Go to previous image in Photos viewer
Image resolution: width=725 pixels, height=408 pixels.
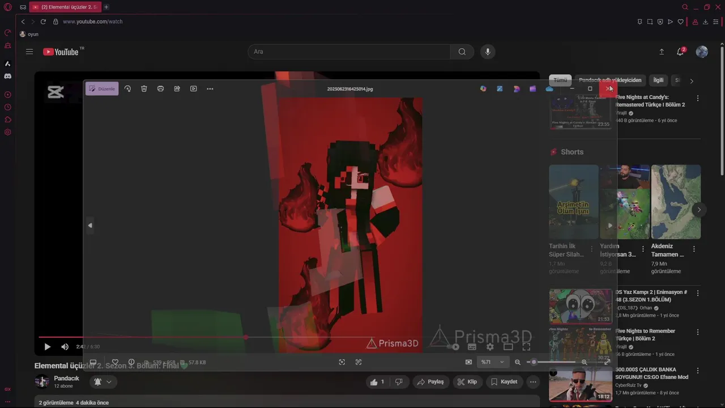pyautogui.click(x=89, y=226)
